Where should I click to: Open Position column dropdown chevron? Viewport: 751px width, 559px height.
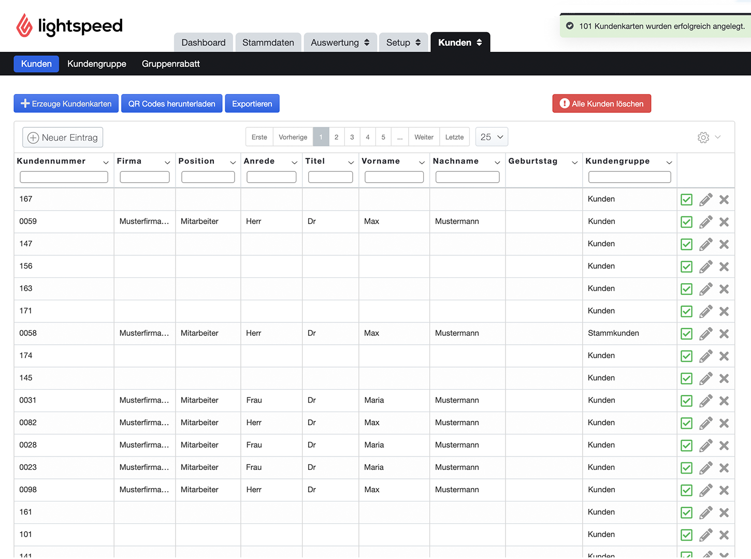pos(233,163)
